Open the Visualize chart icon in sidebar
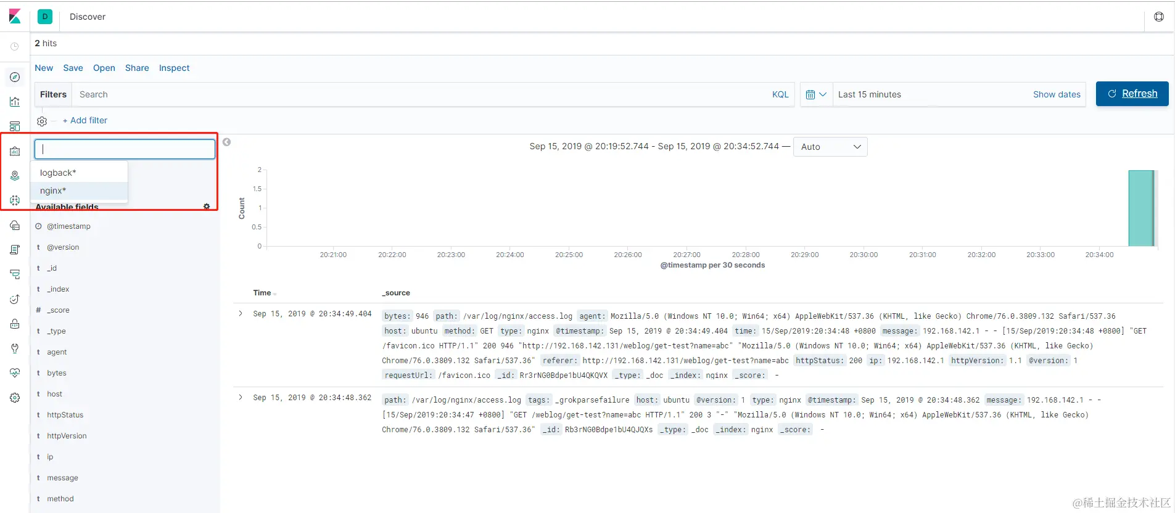Screen dimensions: 1175x513 coord(15,102)
